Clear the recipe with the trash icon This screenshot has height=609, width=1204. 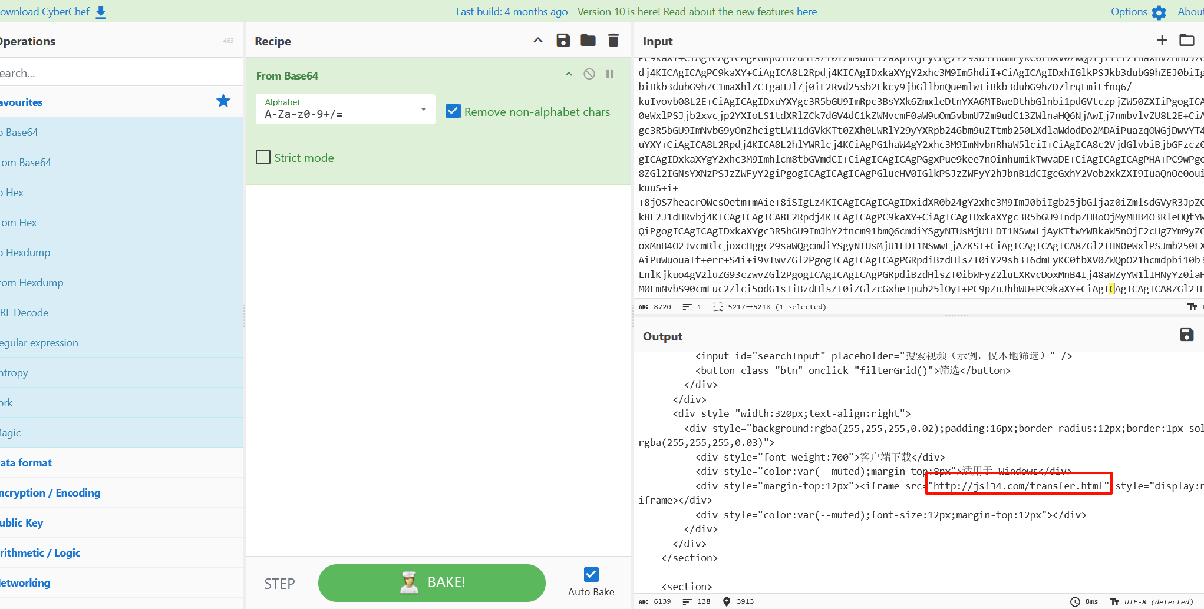point(613,40)
